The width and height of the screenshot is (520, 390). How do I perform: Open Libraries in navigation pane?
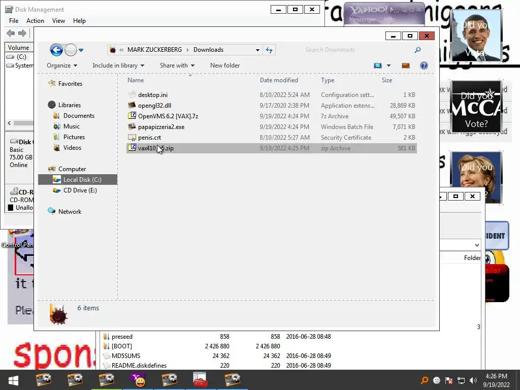69,105
